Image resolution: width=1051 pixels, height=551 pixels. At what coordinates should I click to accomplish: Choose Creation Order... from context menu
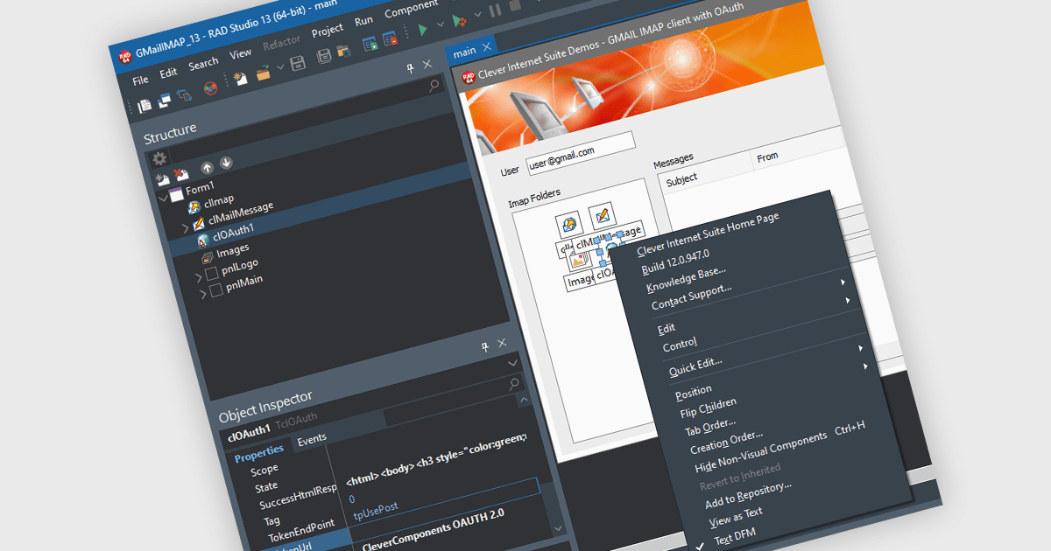click(x=727, y=442)
